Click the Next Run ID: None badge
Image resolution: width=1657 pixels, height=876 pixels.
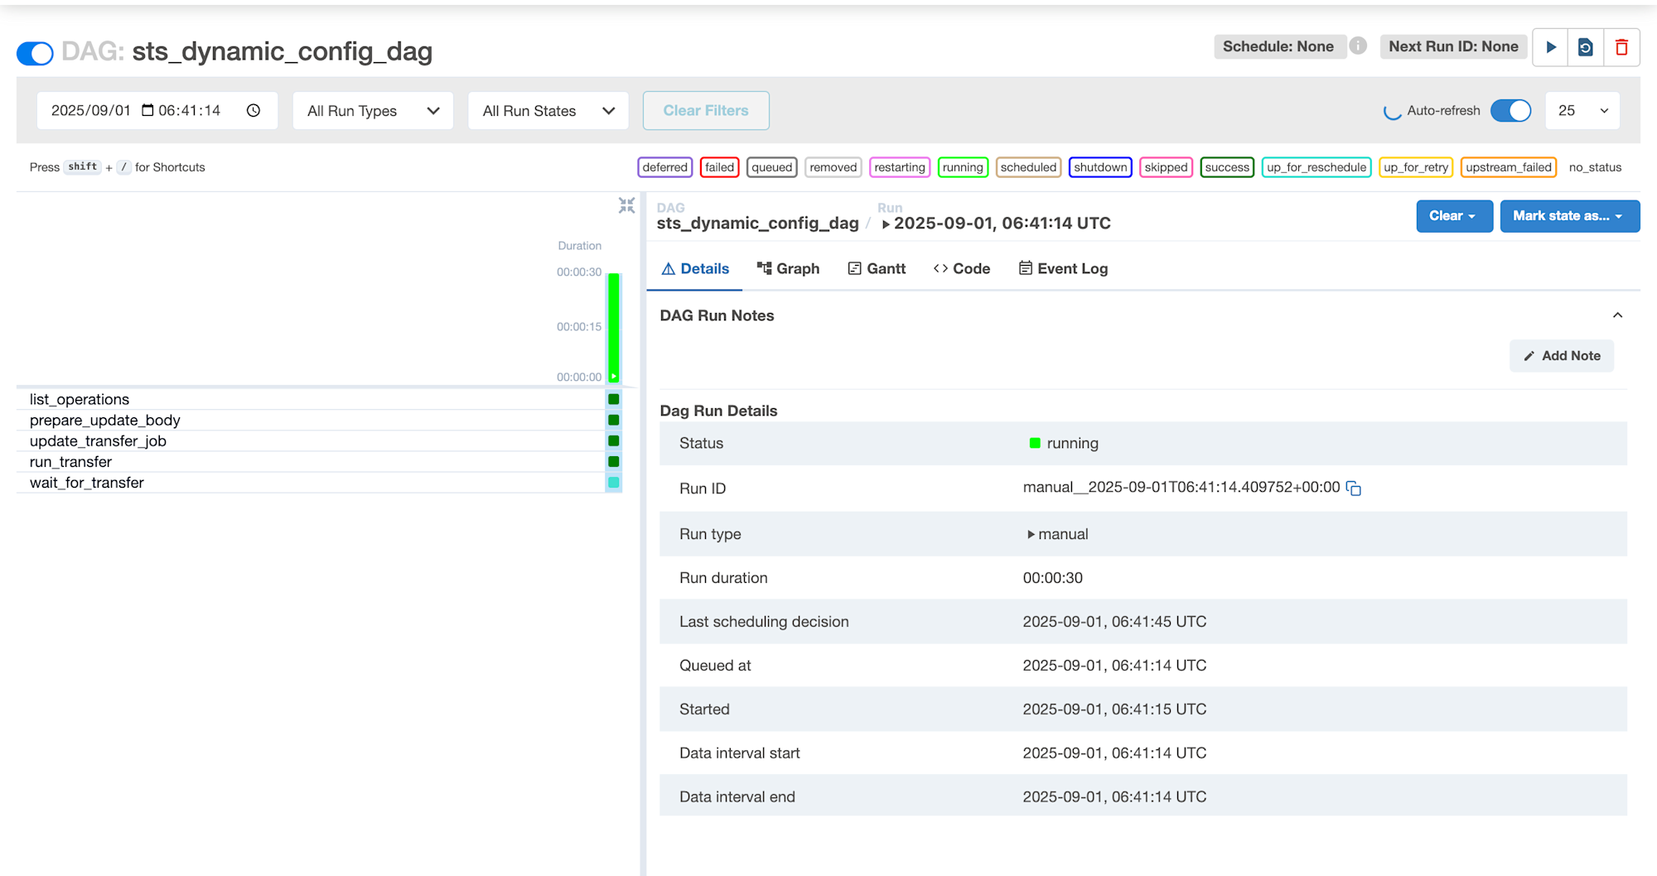[x=1453, y=46]
